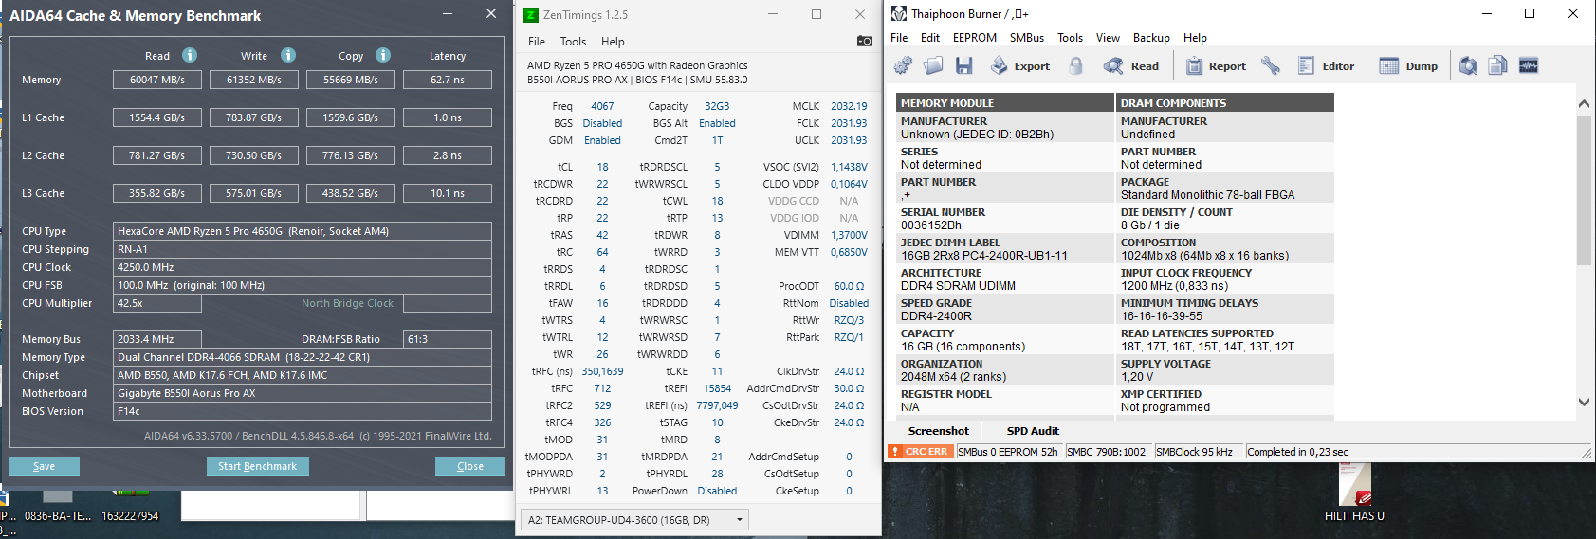Image resolution: width=1596 pixels, height=539 pixels.
Task: Click SMBus 0 EEPROM 52h status entry
Action: click(x=1007, y=452)
